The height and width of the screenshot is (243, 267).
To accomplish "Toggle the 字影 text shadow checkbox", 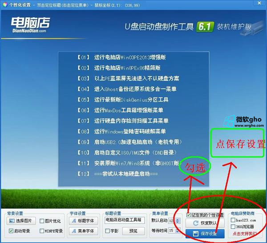I will coord(107,231).
